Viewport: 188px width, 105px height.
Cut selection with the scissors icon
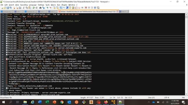pyautogui.click(x=23, y=8)
